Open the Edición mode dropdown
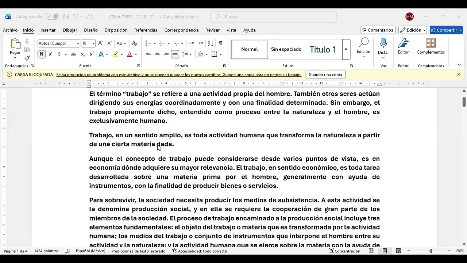467x263 pixels. coord(413,30)
